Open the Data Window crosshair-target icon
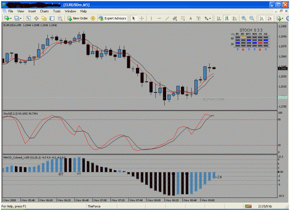The height and width of the screenshot is (210, 290). (36, 18)
